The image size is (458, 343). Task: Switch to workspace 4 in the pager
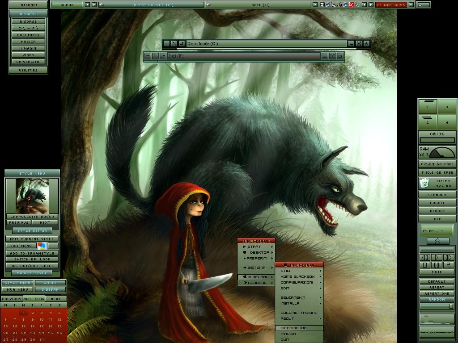(447, 122)
